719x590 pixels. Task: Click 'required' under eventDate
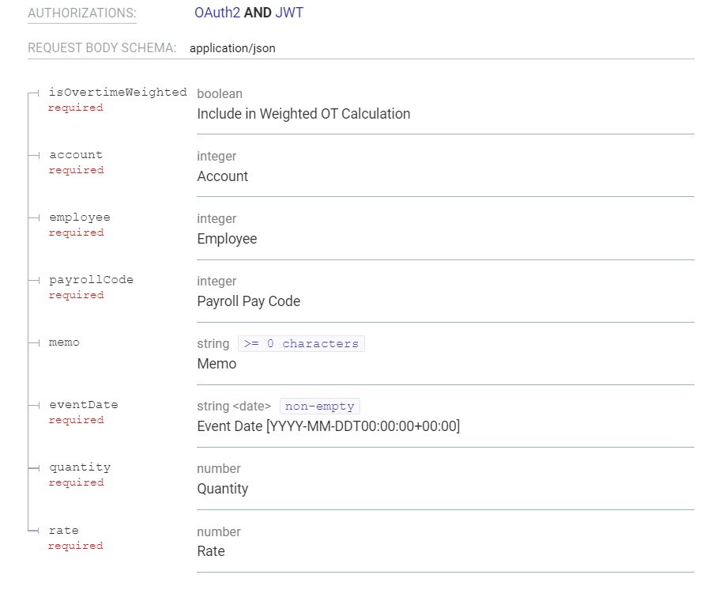click(76, 420)
